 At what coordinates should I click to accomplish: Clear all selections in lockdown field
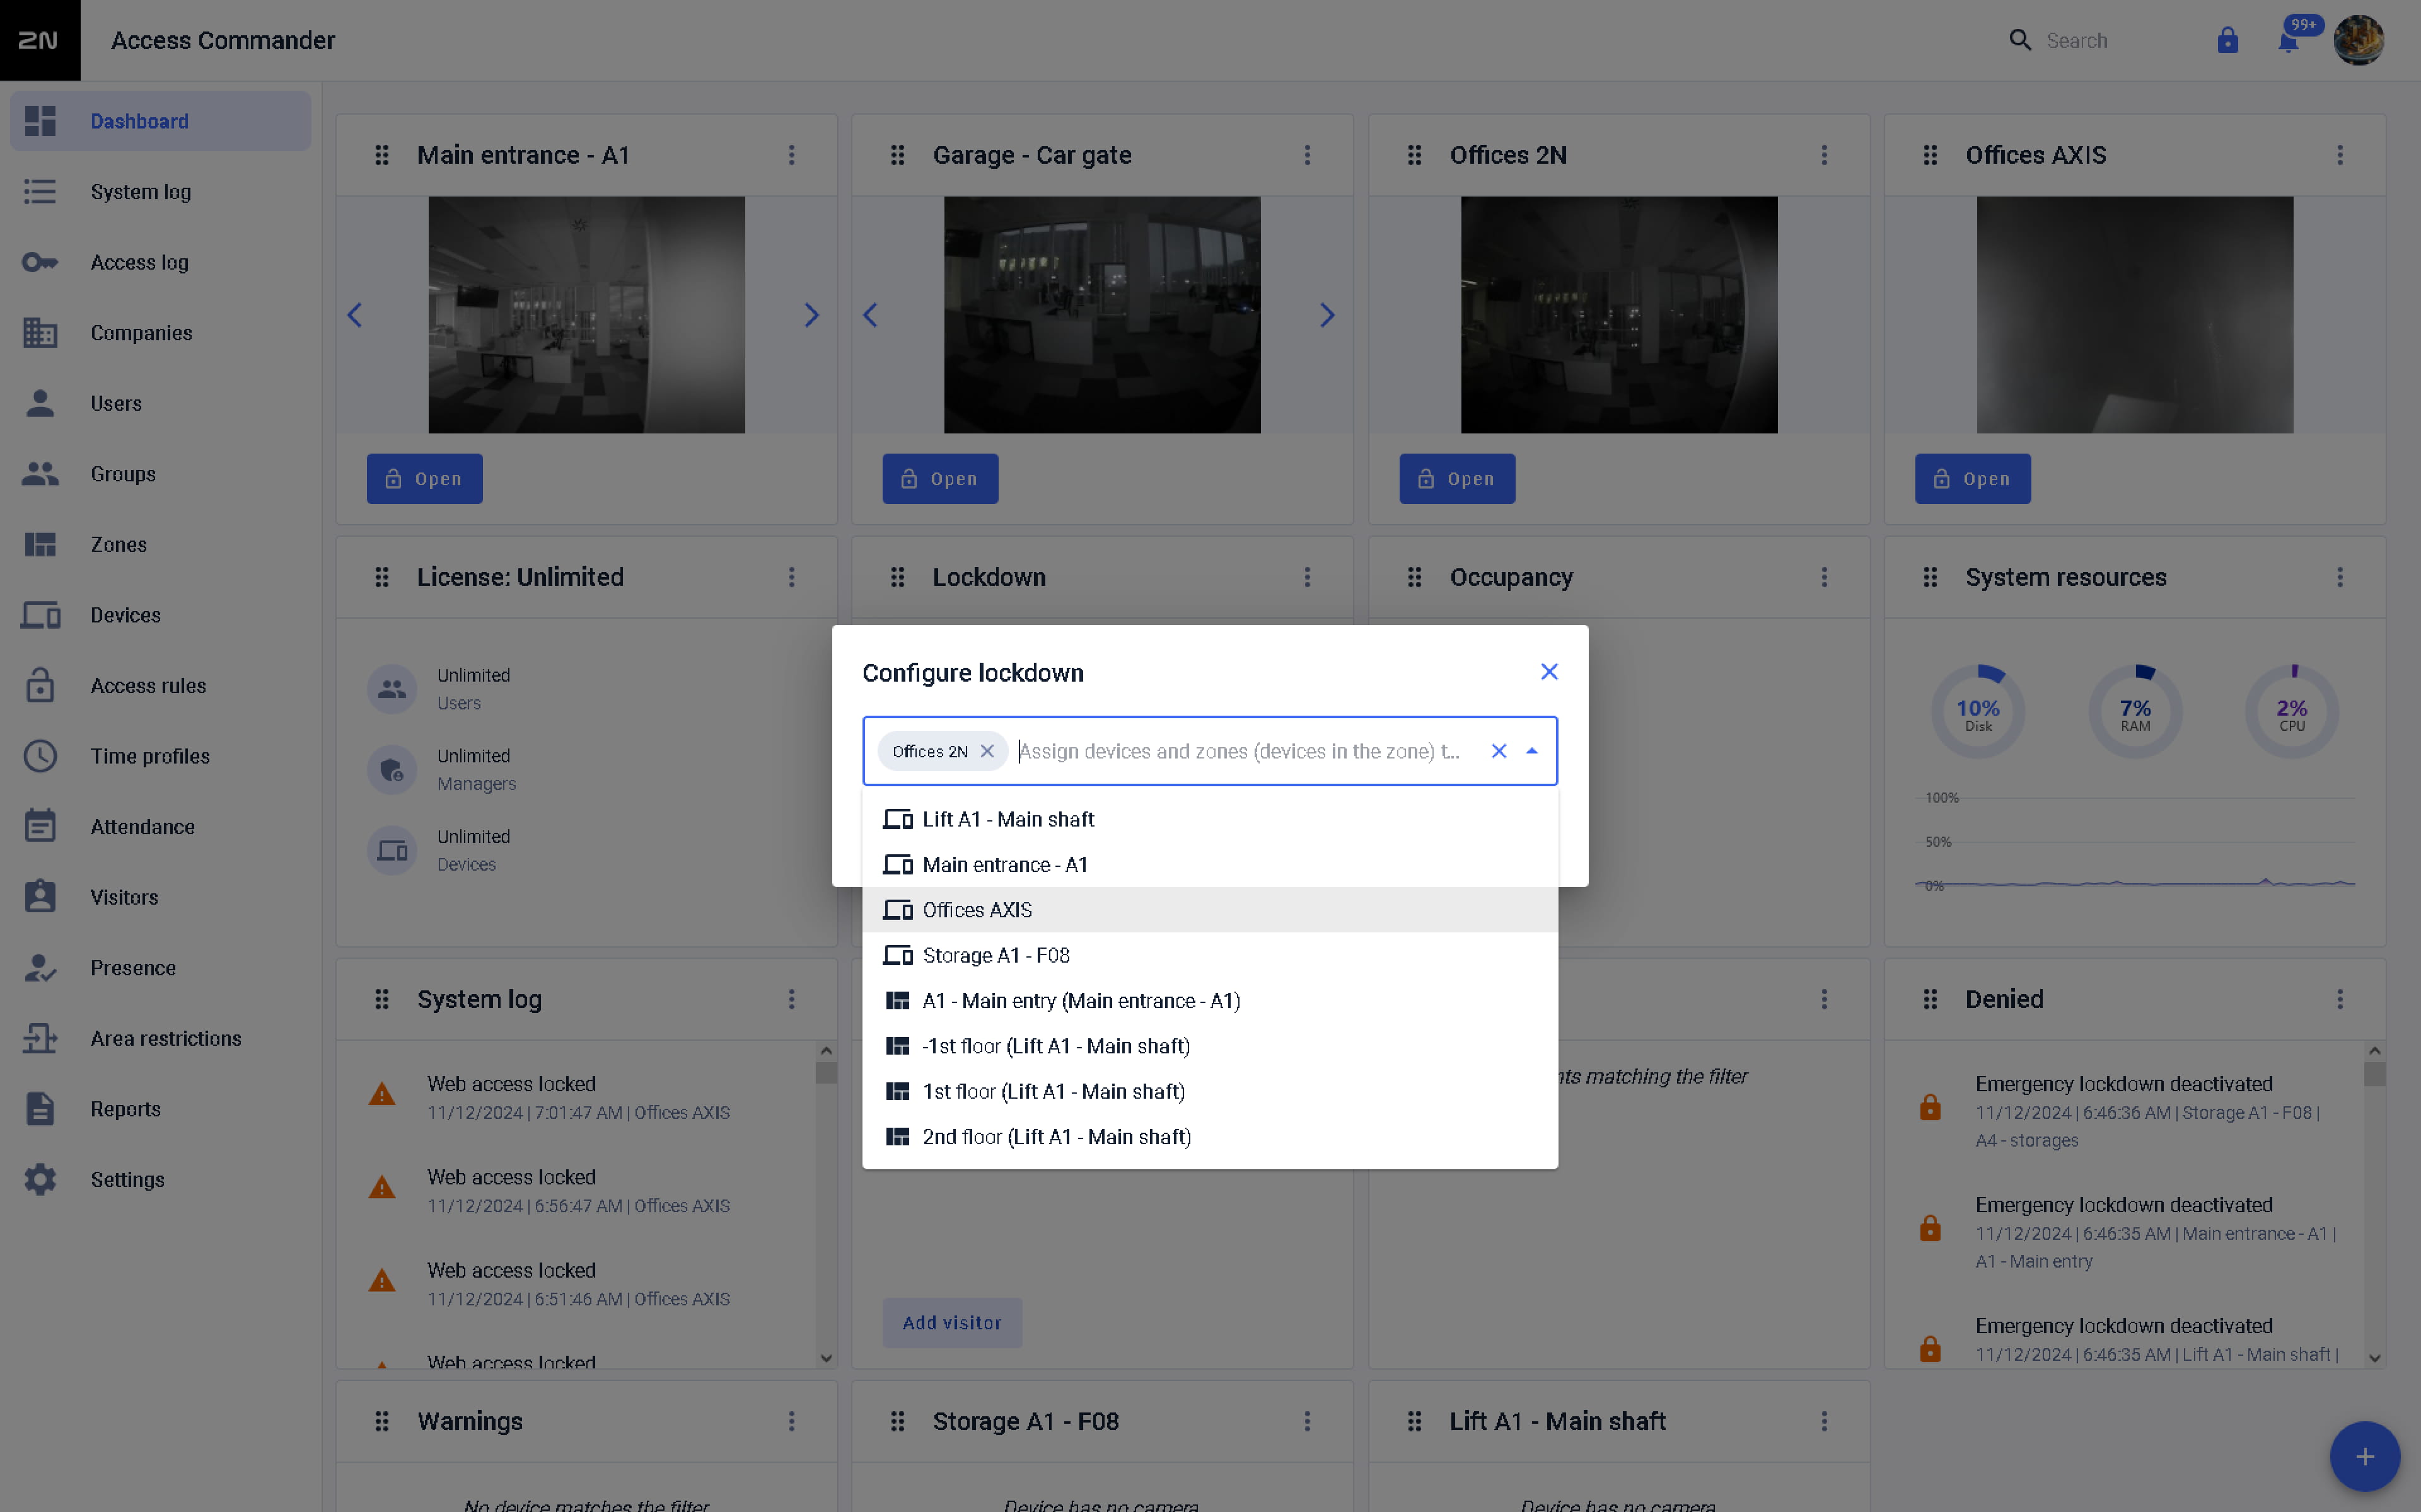coord(1499,751)
